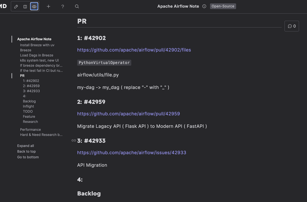
Task: Switch to split view mode icon
Action: (25, 7)
